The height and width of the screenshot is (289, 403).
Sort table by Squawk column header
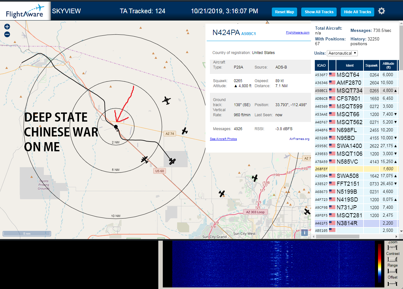(x=371, y=65)
